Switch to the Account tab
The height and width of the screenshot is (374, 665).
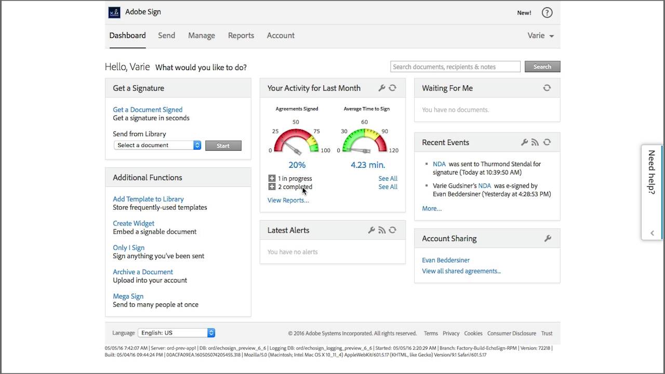point(281,35)
